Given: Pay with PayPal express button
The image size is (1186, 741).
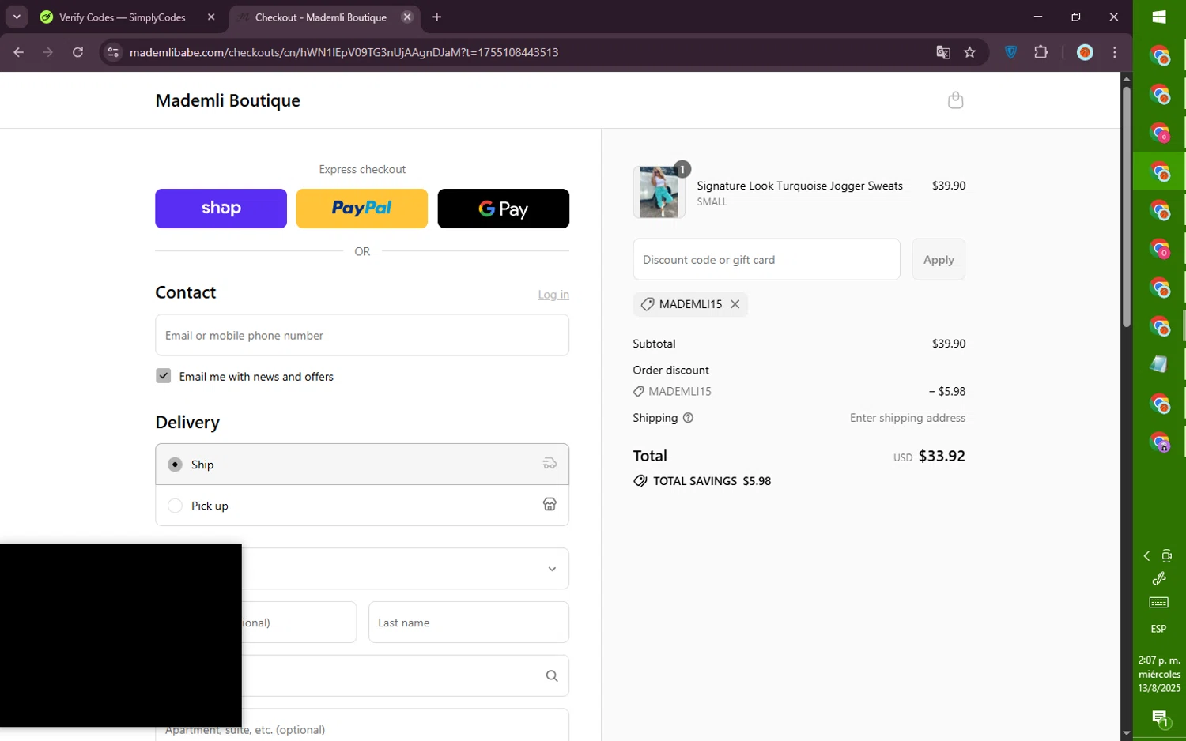Looking at the screenshot, I should point(361,209).
